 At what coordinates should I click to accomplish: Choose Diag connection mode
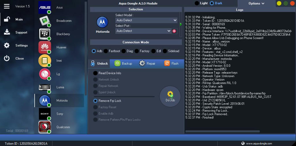(x=127, y=51)
